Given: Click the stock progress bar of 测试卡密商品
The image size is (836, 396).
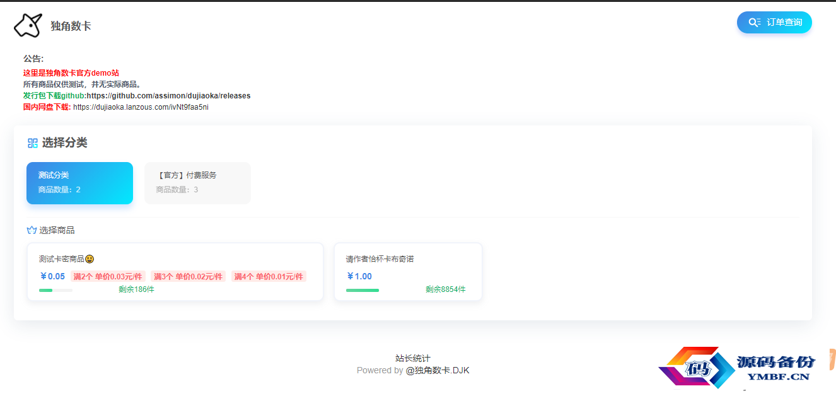Looking at the screenshot, I should 55,290.
